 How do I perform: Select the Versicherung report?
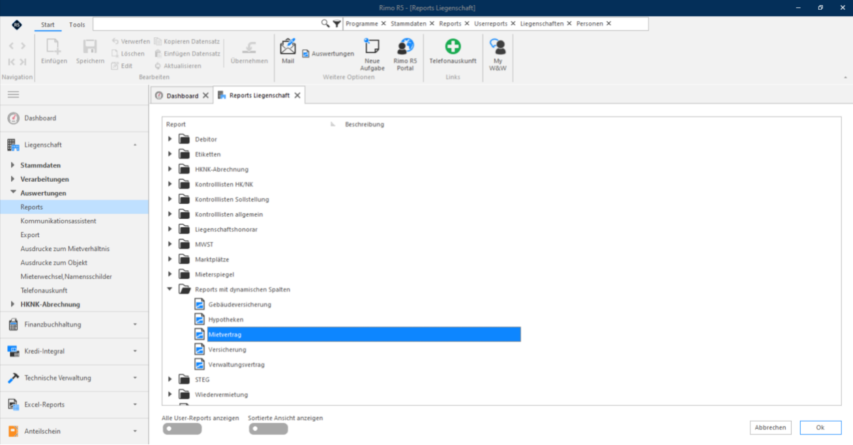(x=227, y=349)
